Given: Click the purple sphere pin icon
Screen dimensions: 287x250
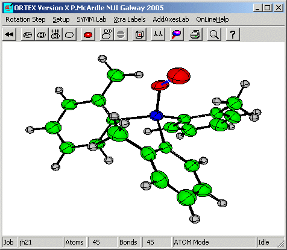Looking at the screenshot, I should point(177,34).
